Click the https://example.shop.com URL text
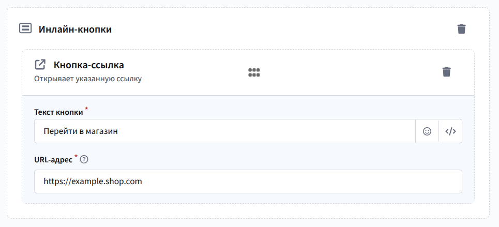499x227 pixels. coord(93,181)
